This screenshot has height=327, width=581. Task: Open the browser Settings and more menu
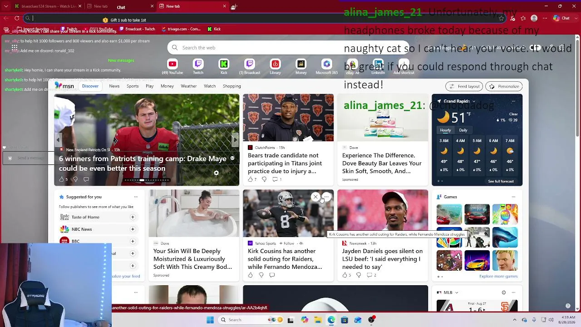point(545,18)
